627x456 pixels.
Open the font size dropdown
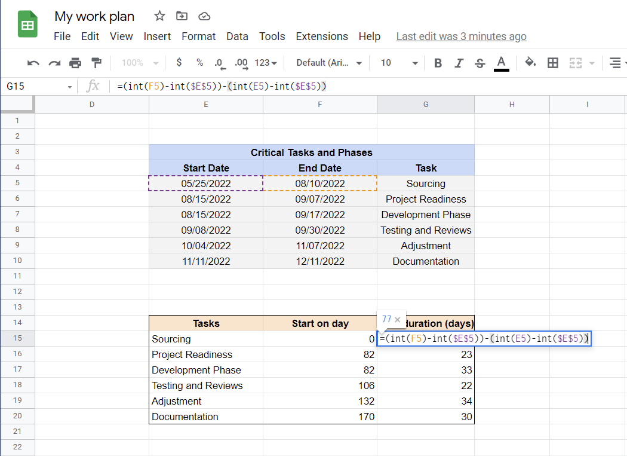(415, 63)
